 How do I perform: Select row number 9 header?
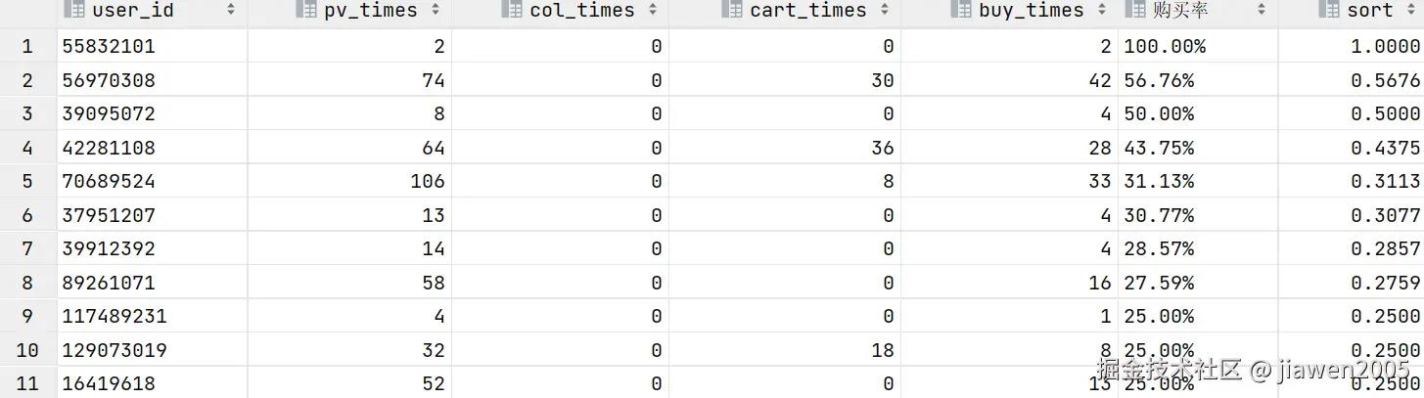tap(27, 316)
